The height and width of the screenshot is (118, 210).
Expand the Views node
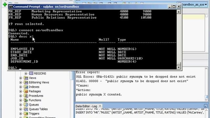[x=21, y=78]
